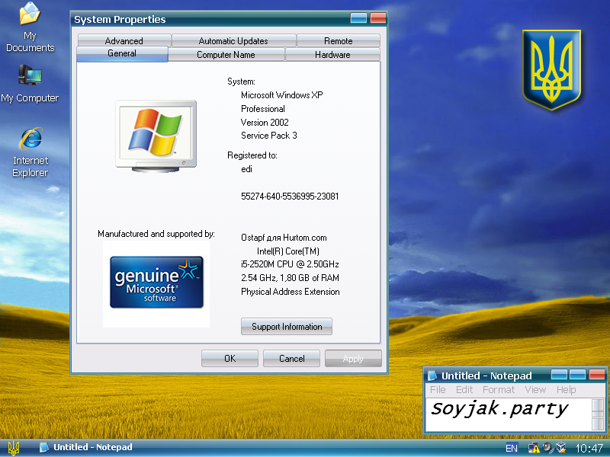Screen dimensions: 610x457
Task: Open the Start menu trident button
Action: coord(14,448)
